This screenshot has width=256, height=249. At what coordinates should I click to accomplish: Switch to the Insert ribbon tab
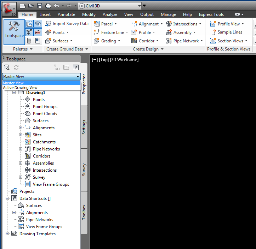click(x=45, y=14)
